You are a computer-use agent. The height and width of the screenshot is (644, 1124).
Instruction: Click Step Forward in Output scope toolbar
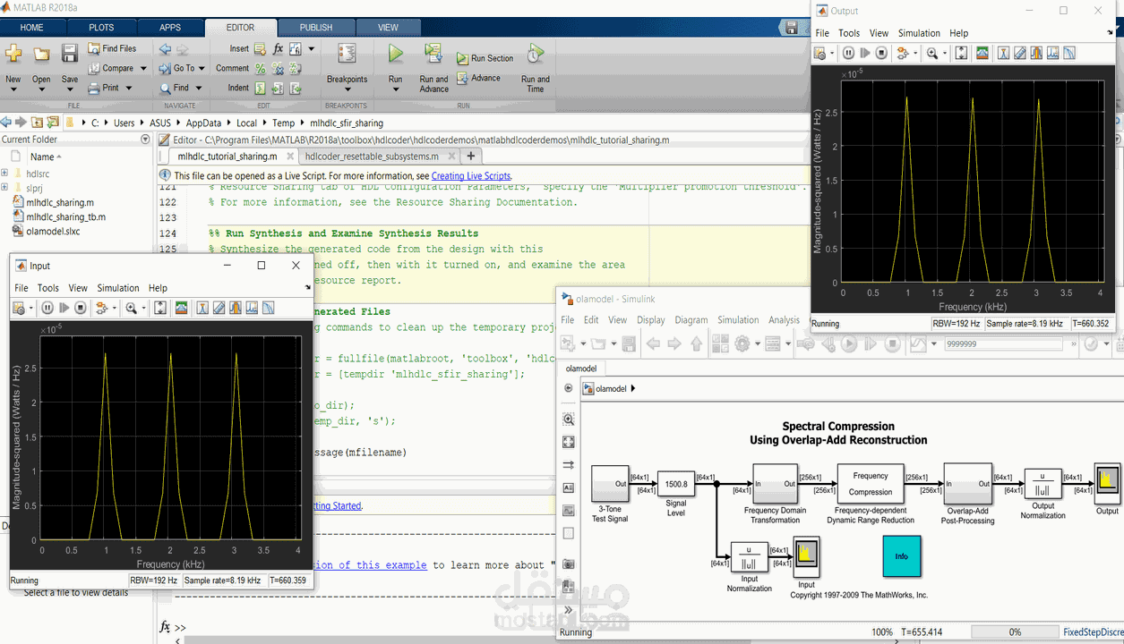(865, 54)
